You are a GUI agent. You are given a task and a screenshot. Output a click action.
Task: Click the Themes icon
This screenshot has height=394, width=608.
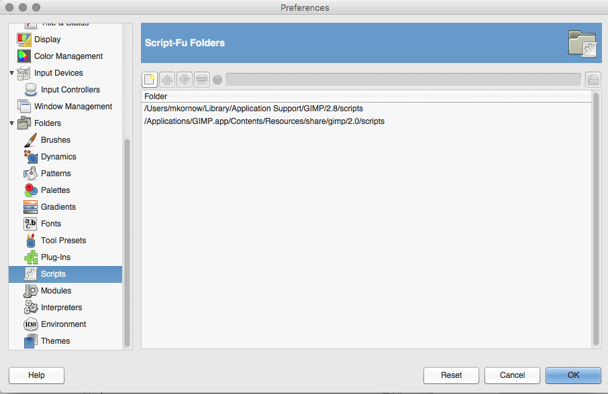click(31, 341)
